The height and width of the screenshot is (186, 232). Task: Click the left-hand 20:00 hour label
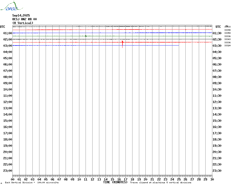(8, 152)
